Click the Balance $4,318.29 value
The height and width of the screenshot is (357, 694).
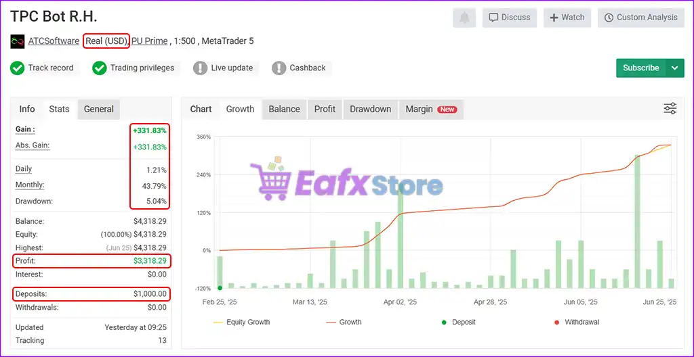150,221
